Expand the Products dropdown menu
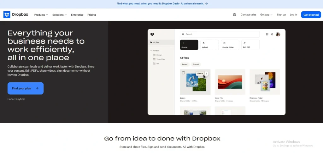This screenshot has height=154, width=323. tap(41, 15)
